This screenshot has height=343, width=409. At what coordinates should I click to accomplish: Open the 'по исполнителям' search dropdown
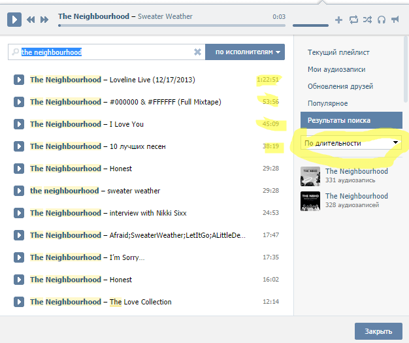pyautogui.click(x=245, y=52)
